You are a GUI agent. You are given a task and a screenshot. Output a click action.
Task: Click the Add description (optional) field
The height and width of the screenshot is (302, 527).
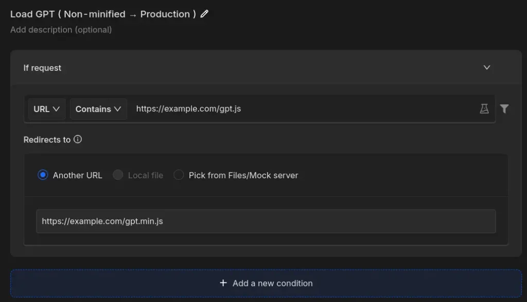(x=61, y=30)
